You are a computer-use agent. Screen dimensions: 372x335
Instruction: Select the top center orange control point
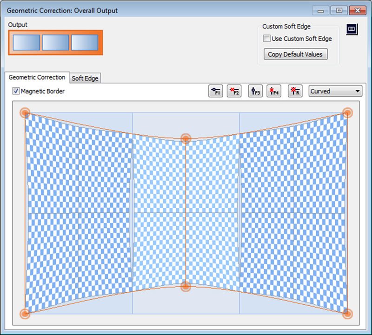click(186, 138)
